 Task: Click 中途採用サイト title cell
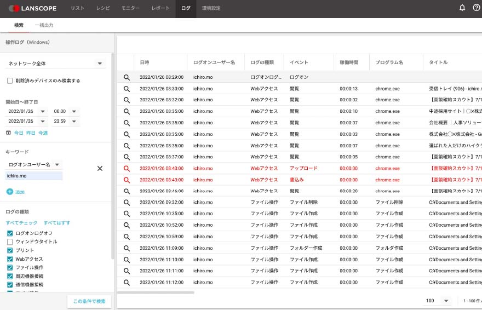(456, 111)
